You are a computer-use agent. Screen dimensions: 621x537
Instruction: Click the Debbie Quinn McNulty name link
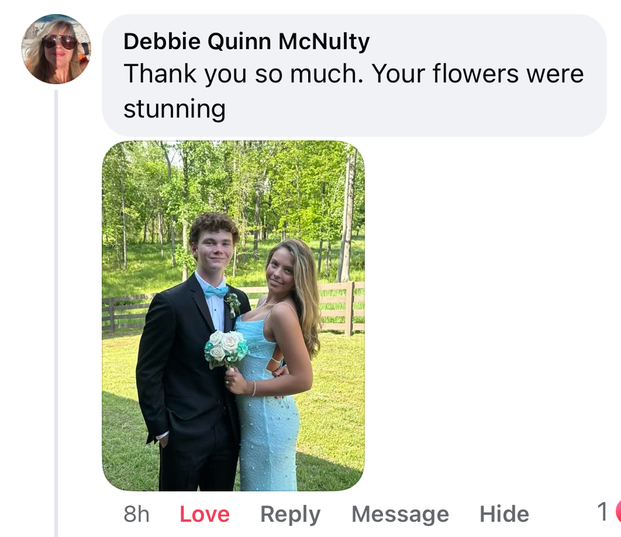[246, 41]
